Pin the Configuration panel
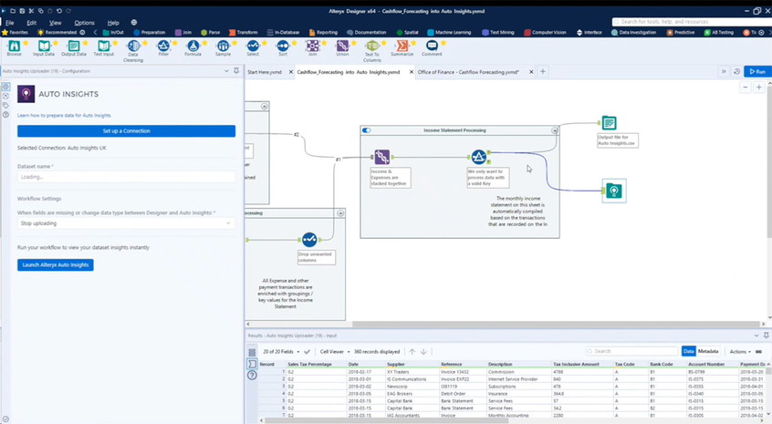The height and width of the screenshot is (424, 772). 236,71
